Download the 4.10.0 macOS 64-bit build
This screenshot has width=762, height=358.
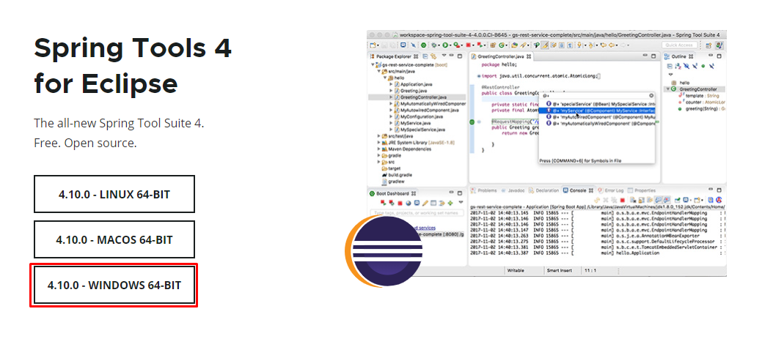pos(114,239)
